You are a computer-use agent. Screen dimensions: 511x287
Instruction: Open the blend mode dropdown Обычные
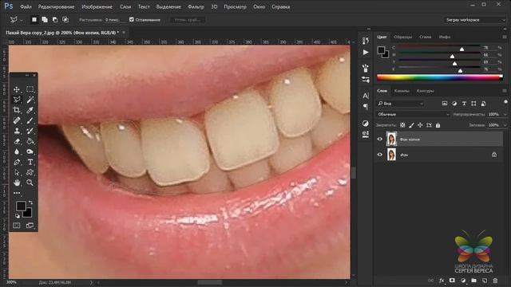(414, 114)
